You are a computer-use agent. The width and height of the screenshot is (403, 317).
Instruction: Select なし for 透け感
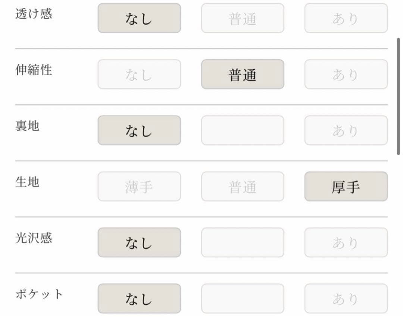point(139,18)
